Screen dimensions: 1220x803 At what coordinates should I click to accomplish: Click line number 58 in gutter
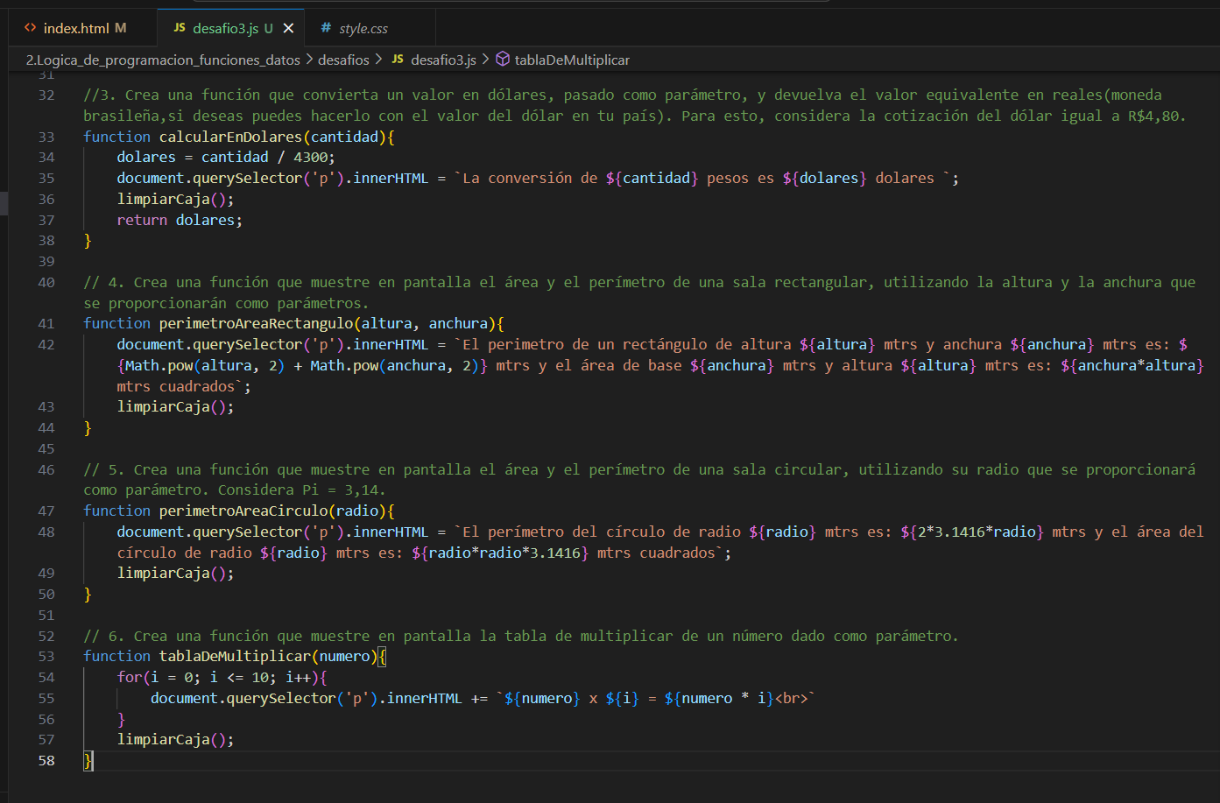(46, 760)
